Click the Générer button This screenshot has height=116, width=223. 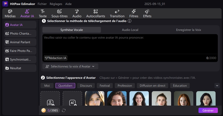click(x=208, y=110)
